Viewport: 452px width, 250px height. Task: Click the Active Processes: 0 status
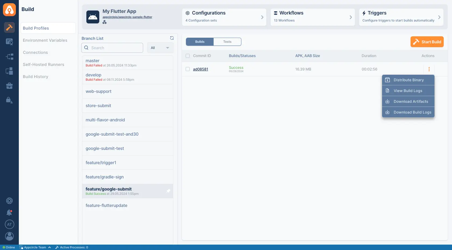point(74,247)
